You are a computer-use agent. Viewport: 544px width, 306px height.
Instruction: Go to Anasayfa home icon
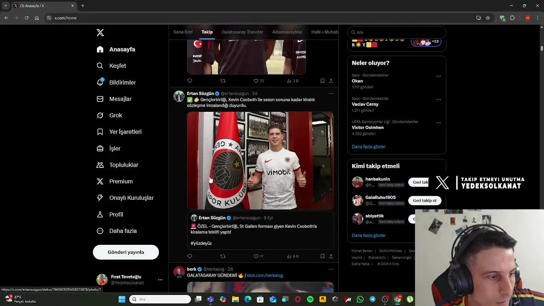[x=100, y=49]
